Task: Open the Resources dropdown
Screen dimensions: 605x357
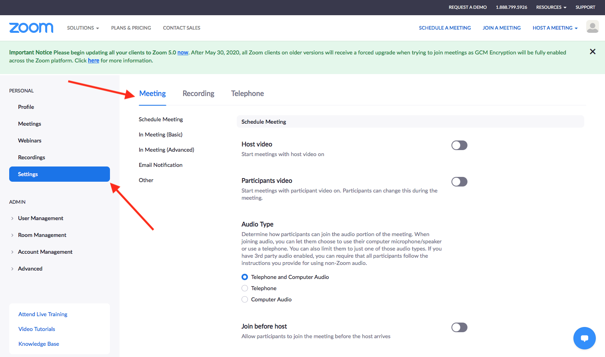Action: (x=551, y=7)
